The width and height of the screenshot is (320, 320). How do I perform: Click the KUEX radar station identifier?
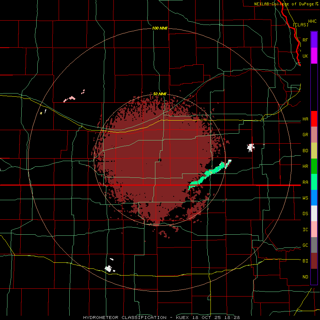coord(182,318)
